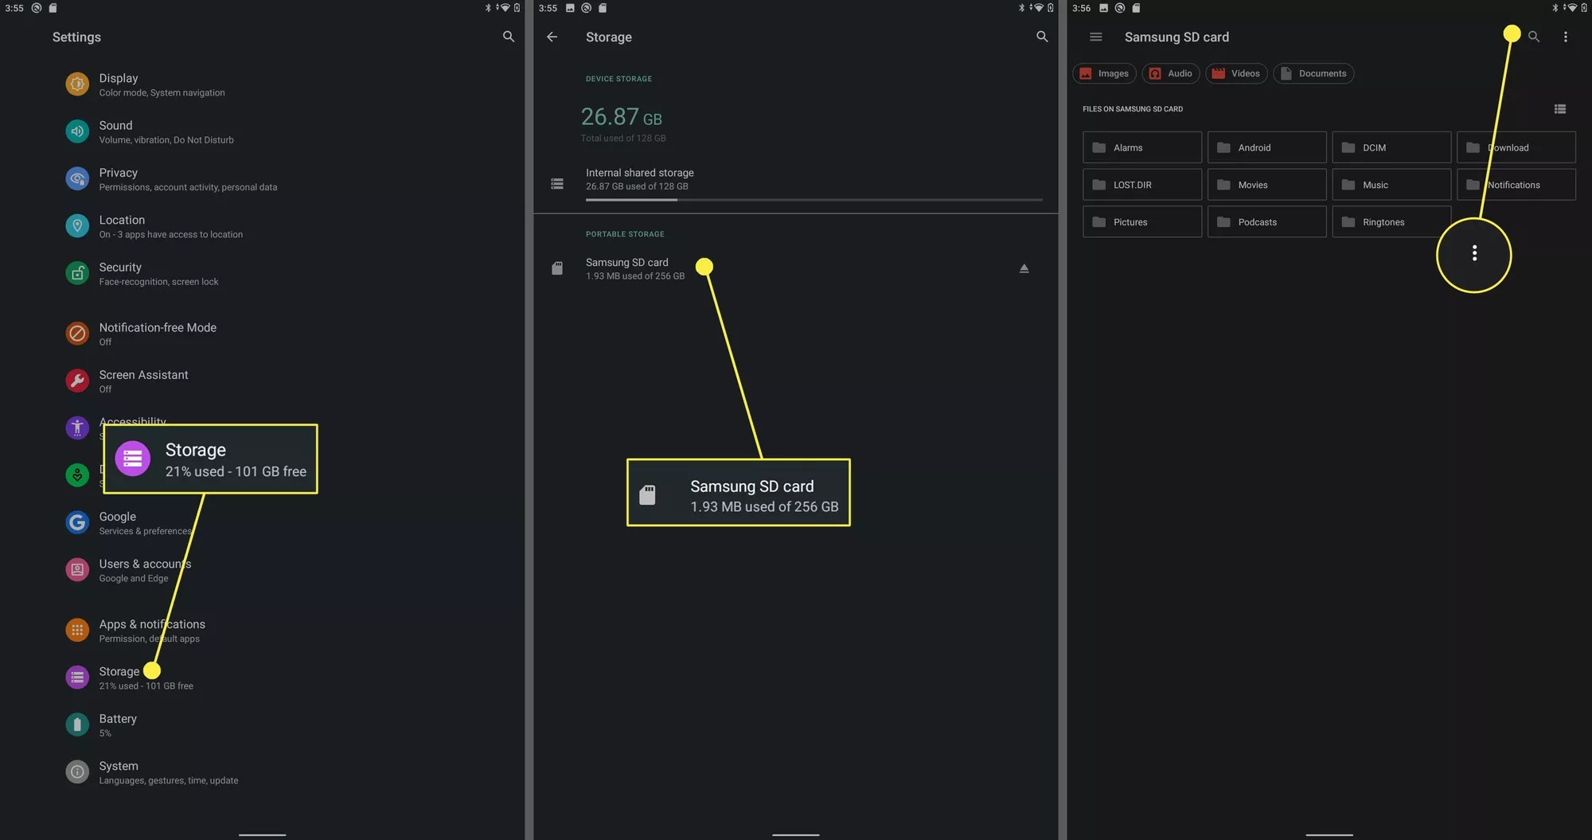Tap the SD card icon under Portable Storage

(557, 268)
